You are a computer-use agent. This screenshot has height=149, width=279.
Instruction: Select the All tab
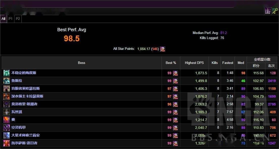click(4, 19)
